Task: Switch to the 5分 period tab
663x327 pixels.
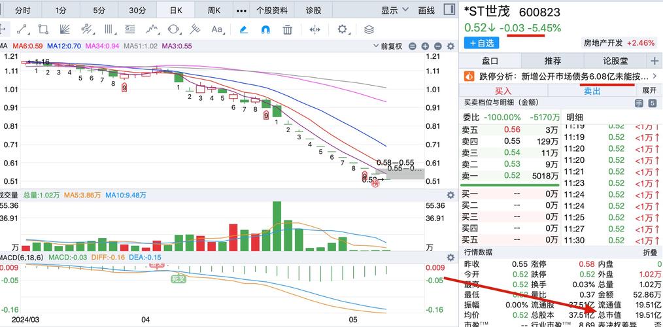Action: (99, 10)
